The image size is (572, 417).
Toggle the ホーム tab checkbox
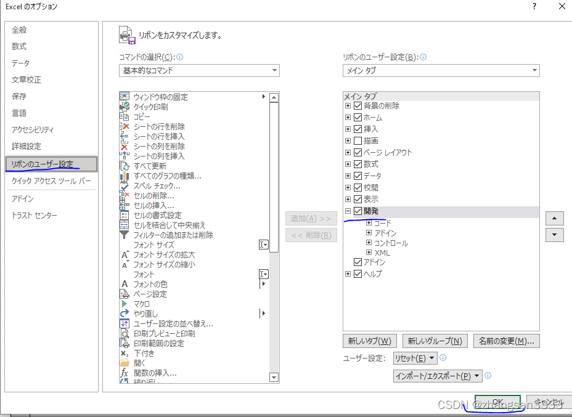[x=357, y=118]
